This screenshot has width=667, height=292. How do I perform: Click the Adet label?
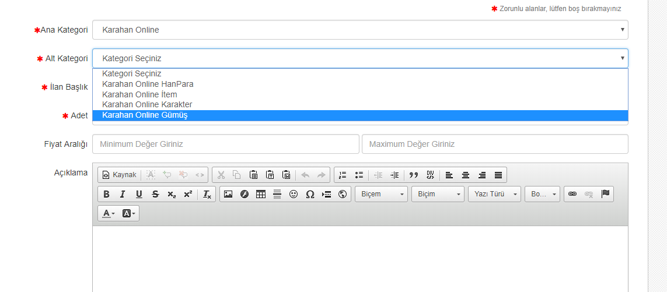[x=79, y=115]
